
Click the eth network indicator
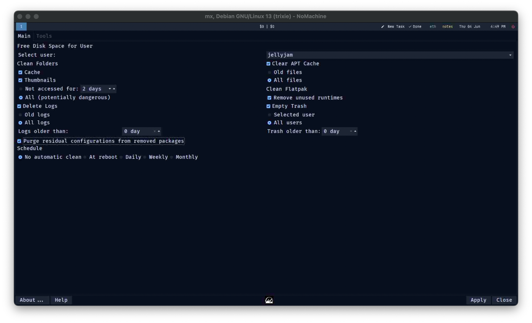pos(433,26)
